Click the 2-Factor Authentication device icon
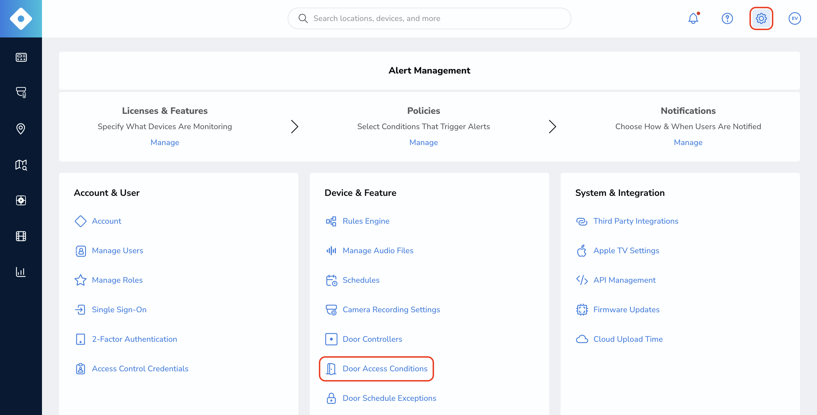Screen dimensions: 817x415 pos(81,339)
